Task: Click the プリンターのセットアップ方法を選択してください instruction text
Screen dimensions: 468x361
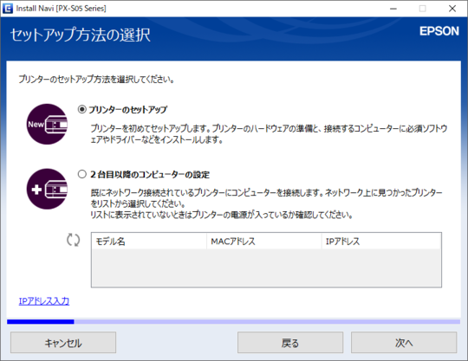Action: tap(96, 80)
